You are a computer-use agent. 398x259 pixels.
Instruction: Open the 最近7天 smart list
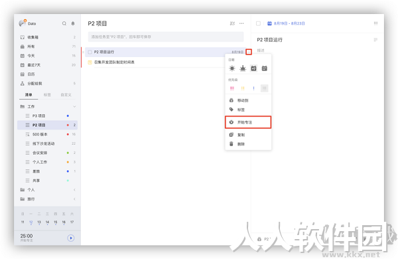pos(48,65)
